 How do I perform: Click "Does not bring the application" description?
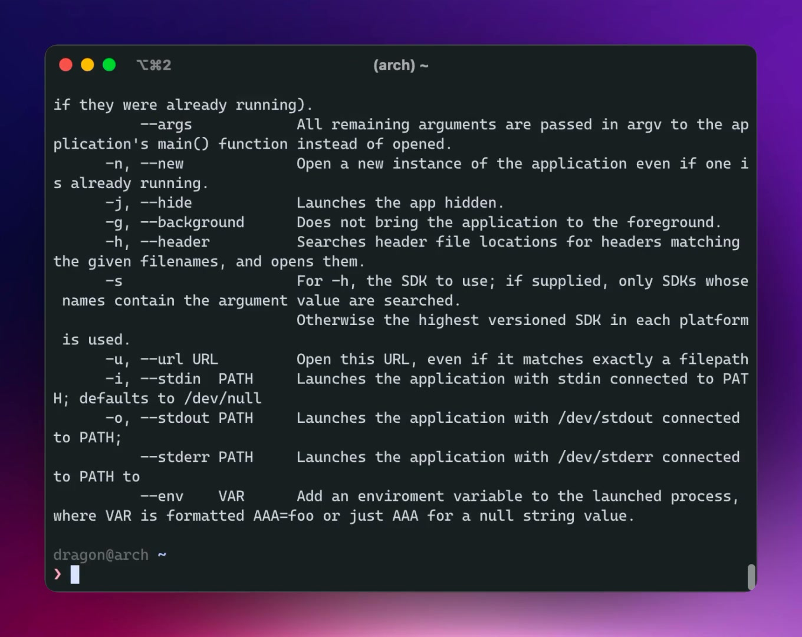click(427, 222)
